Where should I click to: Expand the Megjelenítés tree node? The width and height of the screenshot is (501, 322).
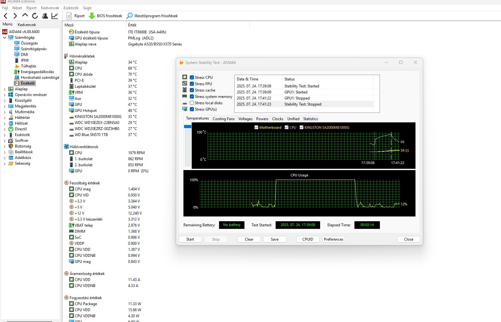click(x=4, y=106)
